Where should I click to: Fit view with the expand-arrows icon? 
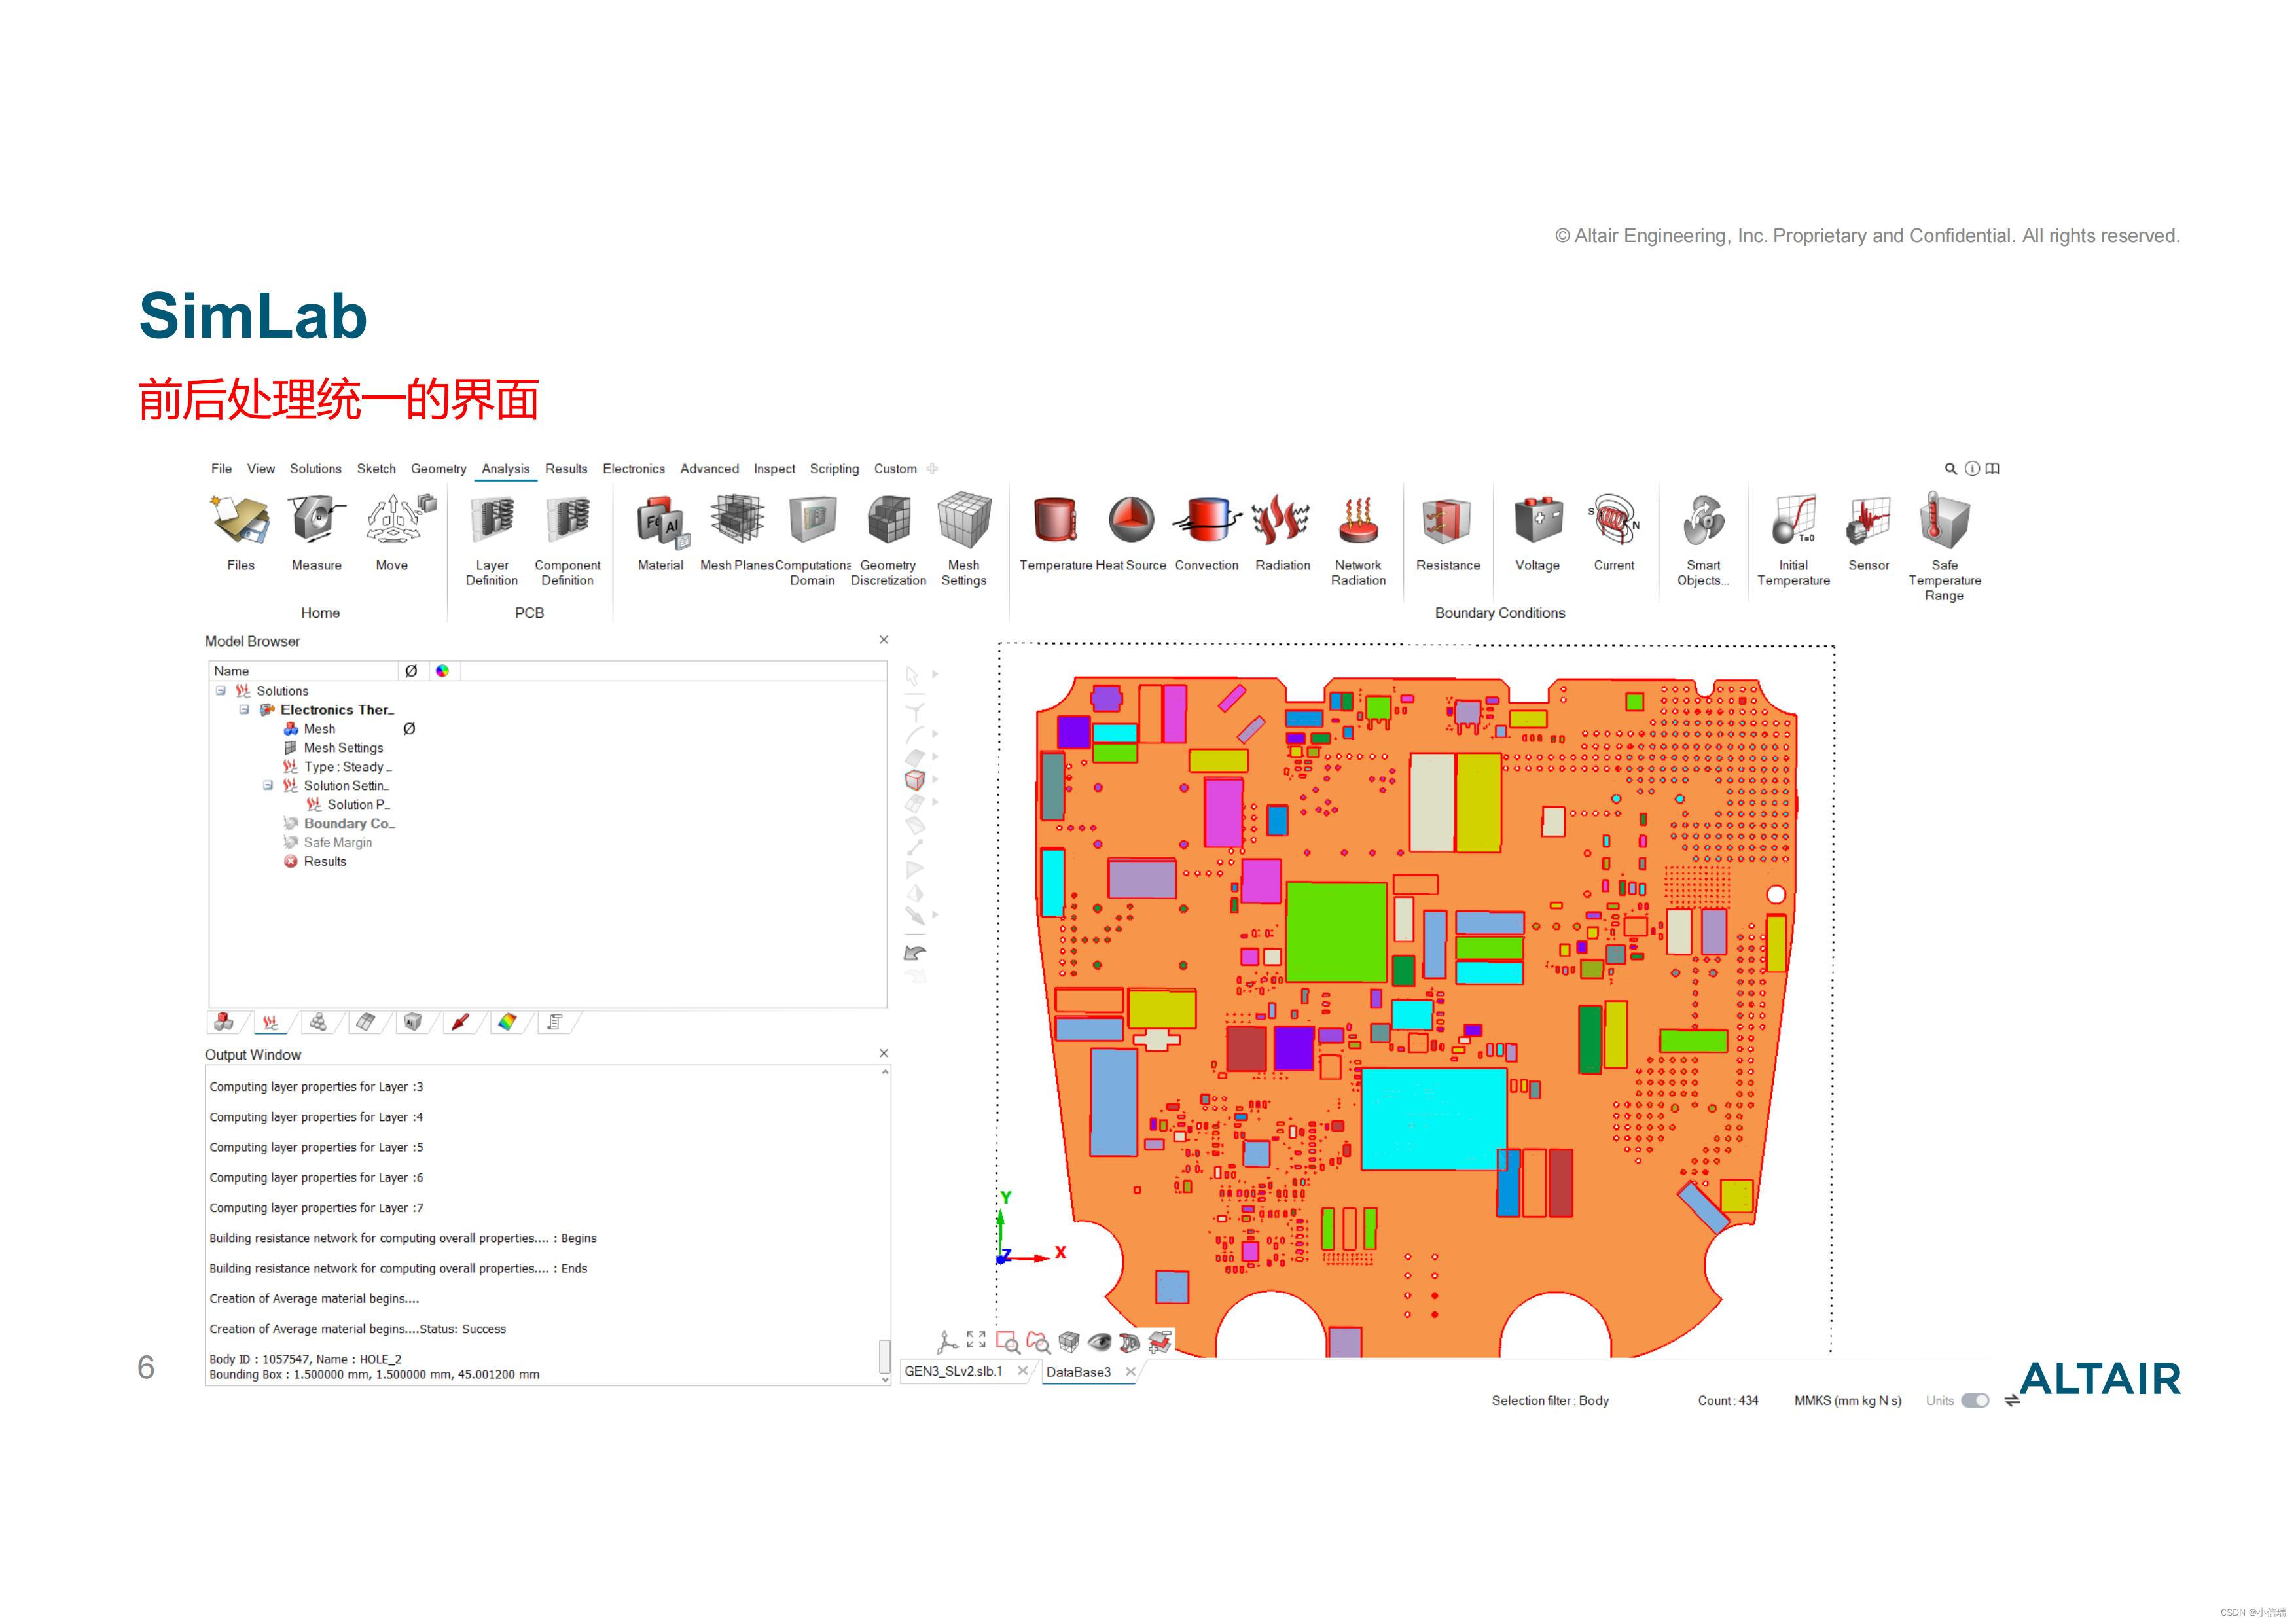pyautogui.click(x=976, y=1340)
